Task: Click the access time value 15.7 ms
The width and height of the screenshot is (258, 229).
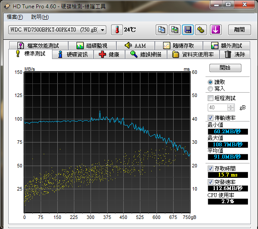Action: coord(228,175)
